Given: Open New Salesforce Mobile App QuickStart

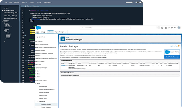Looking at the screenshot, I should pyautogui.click(x=46, y=58).
